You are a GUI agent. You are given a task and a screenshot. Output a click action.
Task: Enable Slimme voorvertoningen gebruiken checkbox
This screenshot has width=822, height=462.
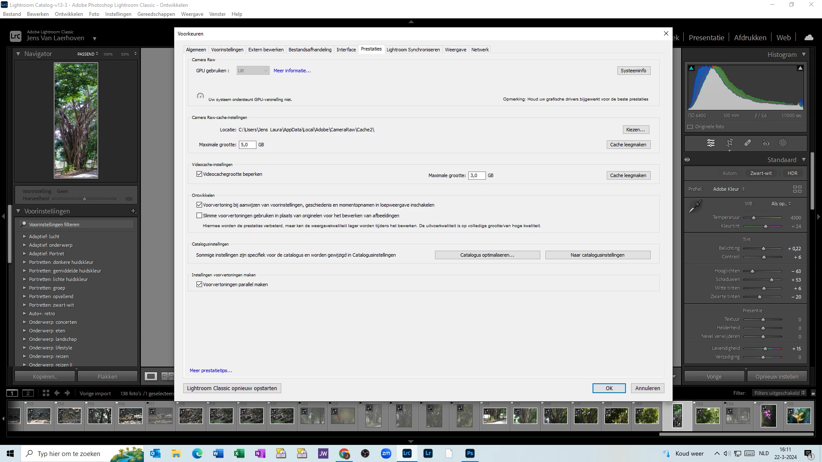(x=199, y=216)
